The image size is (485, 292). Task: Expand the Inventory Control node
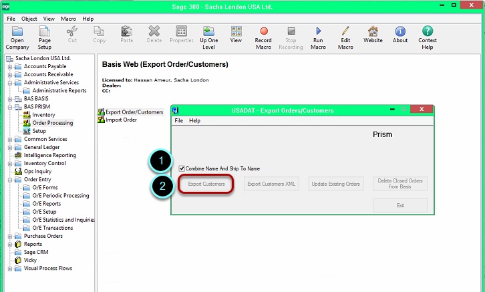pos(10,164)
